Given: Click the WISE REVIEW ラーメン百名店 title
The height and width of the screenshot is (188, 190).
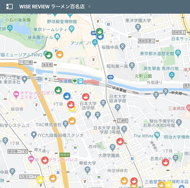Looking at the screenshot, I should pyautogui.click(x=52, y=7).
